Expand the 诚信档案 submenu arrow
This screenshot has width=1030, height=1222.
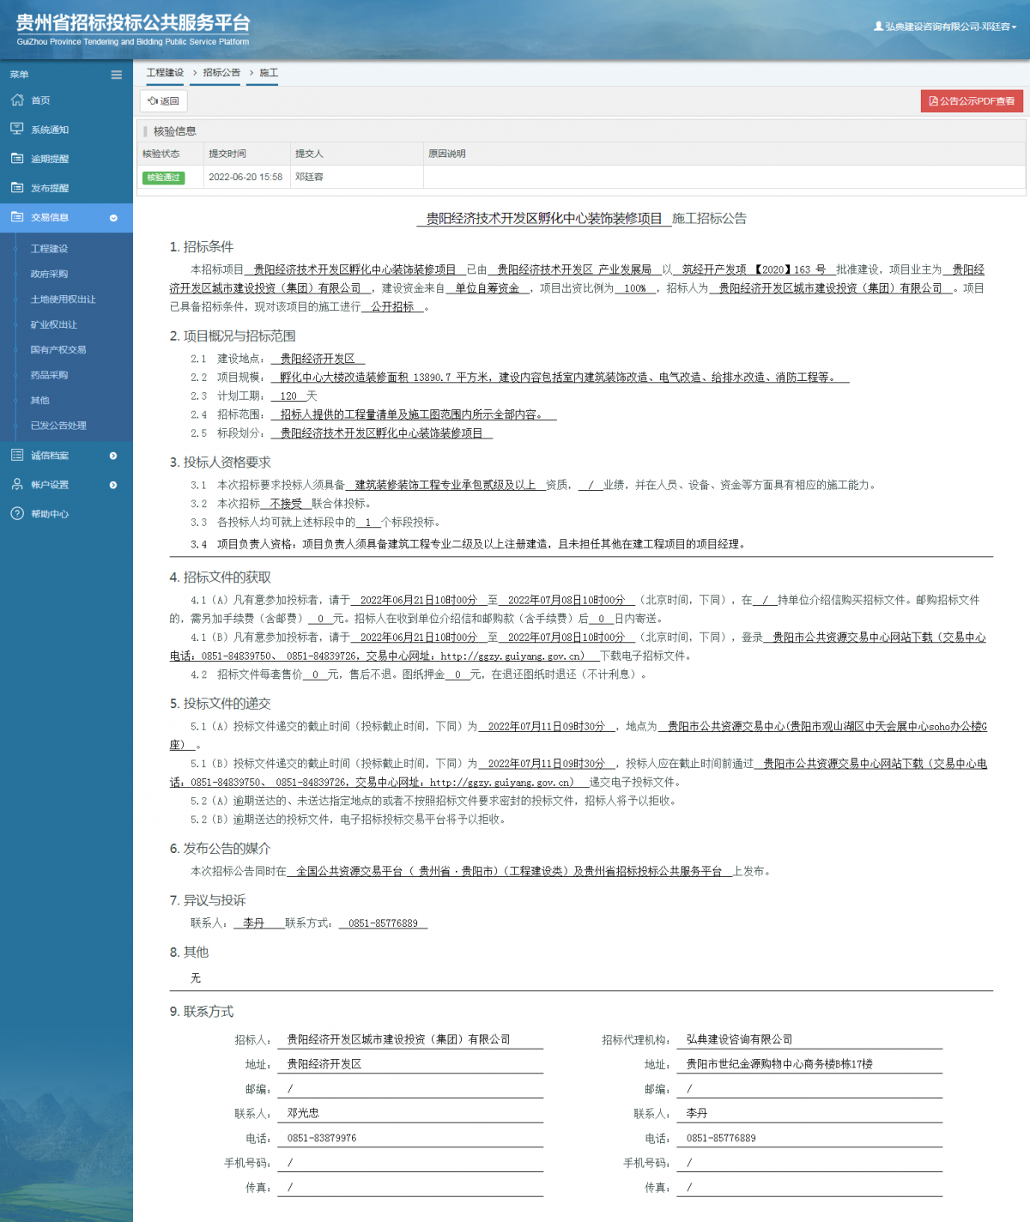(x=112, y=456)
